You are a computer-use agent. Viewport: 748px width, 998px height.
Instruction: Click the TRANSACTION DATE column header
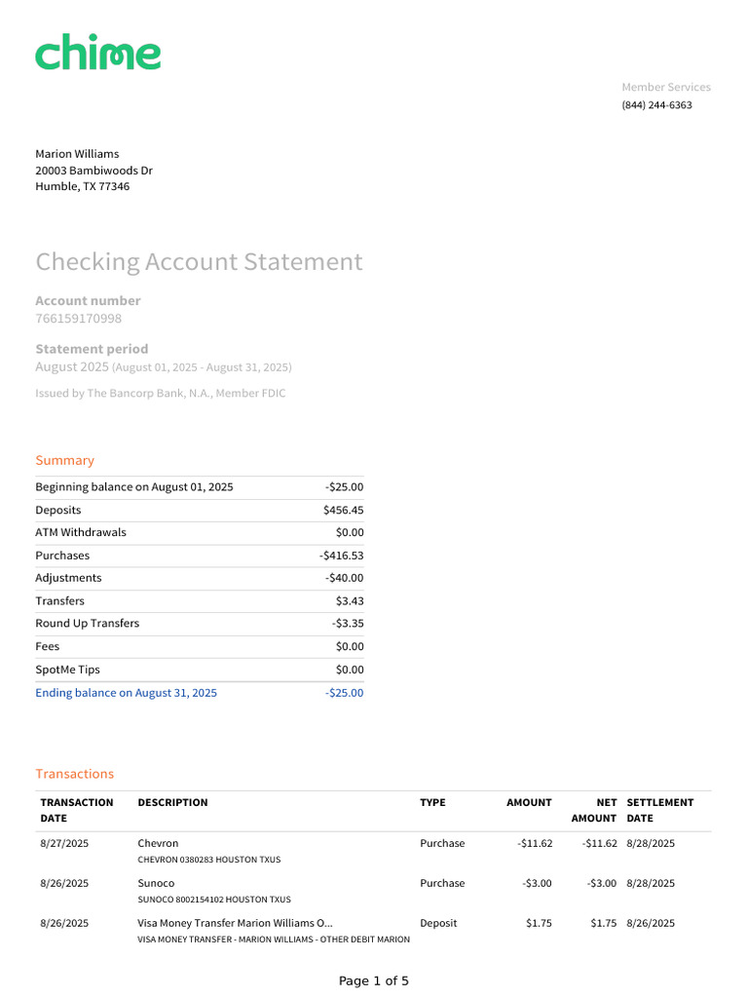click(x=77, y=810)
